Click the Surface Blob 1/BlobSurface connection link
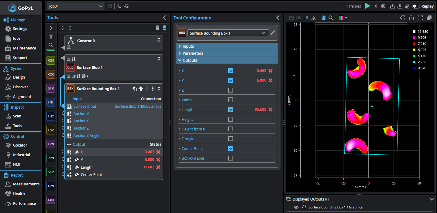The image size is (437, 213). pos(138,106)
